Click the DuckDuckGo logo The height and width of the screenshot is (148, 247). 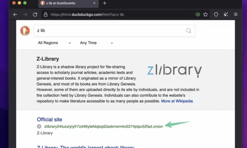click(25, 31)
